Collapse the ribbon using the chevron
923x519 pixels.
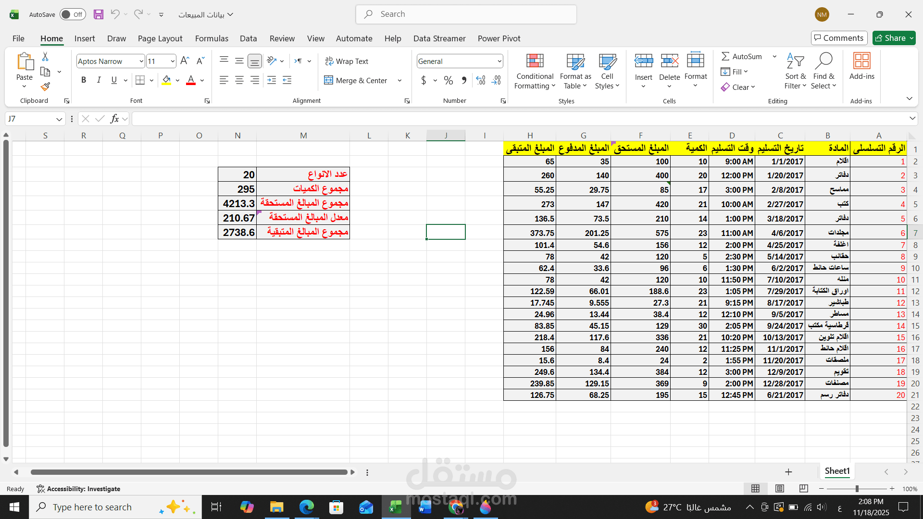pos(910,99)
